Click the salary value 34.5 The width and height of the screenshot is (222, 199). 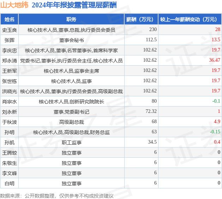coord(152,142)
